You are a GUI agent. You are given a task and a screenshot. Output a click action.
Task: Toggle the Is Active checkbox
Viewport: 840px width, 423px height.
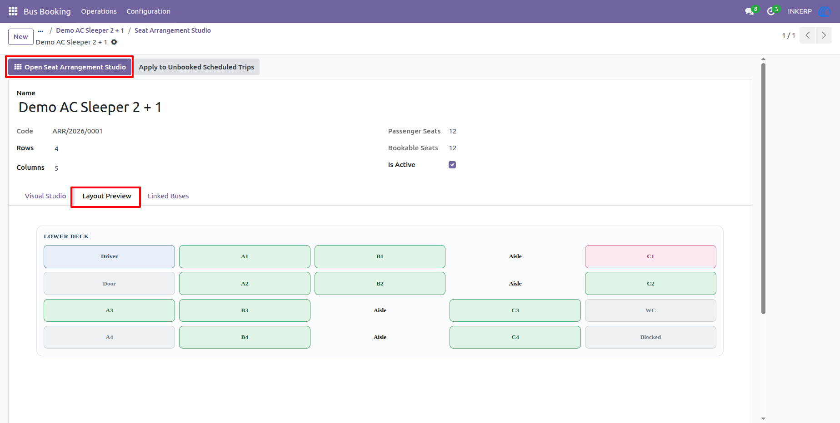(x=452, y=165)
